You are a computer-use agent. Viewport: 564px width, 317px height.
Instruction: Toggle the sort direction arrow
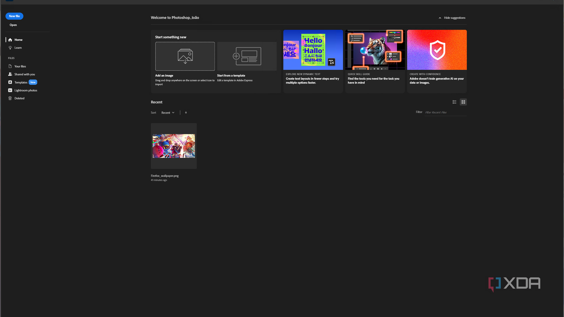186,112
